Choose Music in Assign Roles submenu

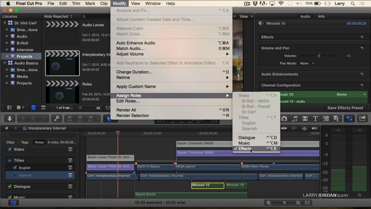256,143
